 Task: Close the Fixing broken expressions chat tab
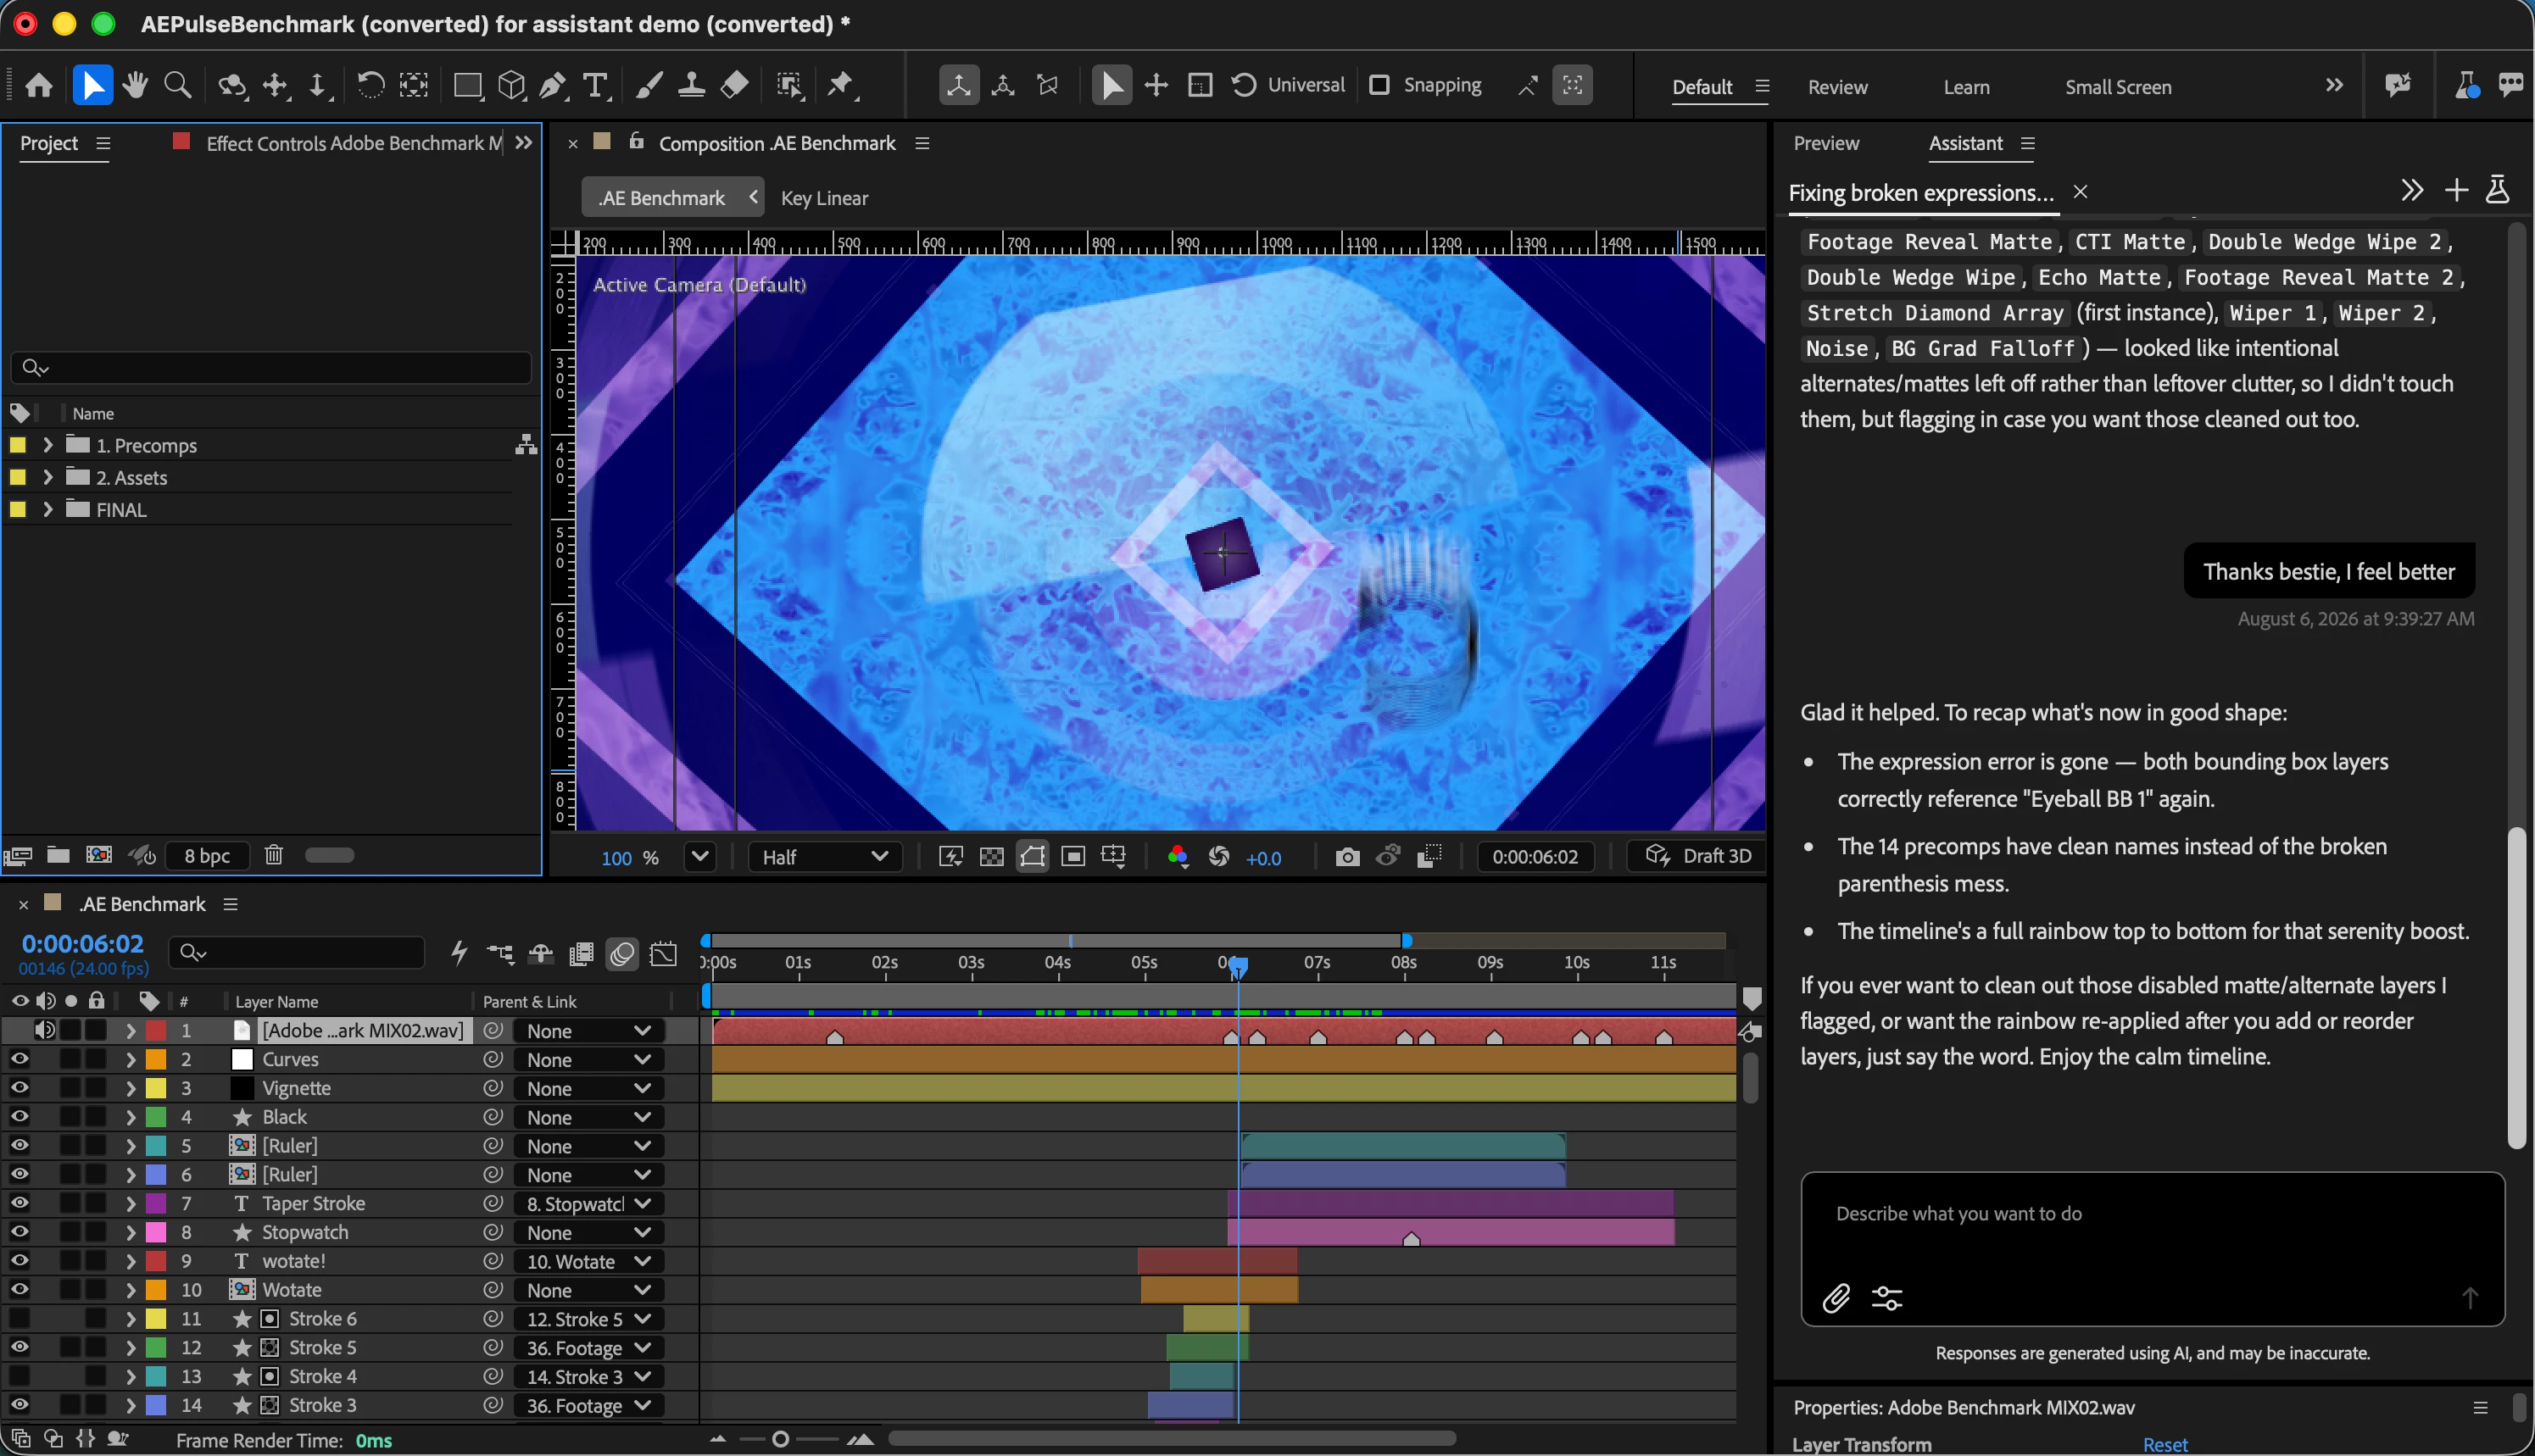pyautogui.click(x=2080, y=191)
